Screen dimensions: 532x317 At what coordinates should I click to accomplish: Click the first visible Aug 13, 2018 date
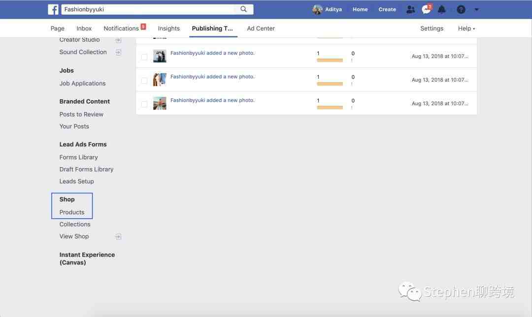pos(440,56)
